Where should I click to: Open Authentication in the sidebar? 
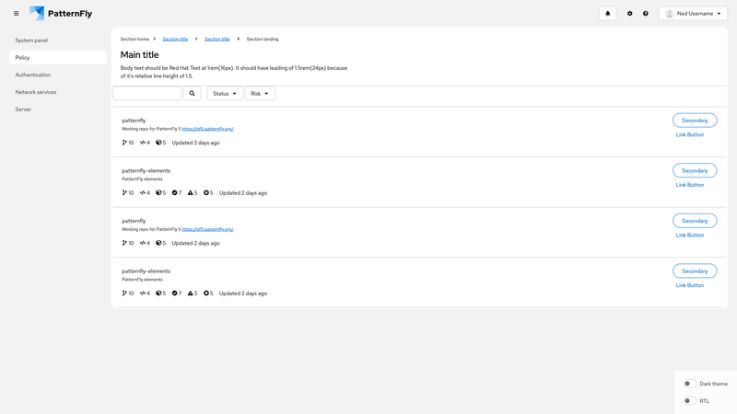[33, 75]
